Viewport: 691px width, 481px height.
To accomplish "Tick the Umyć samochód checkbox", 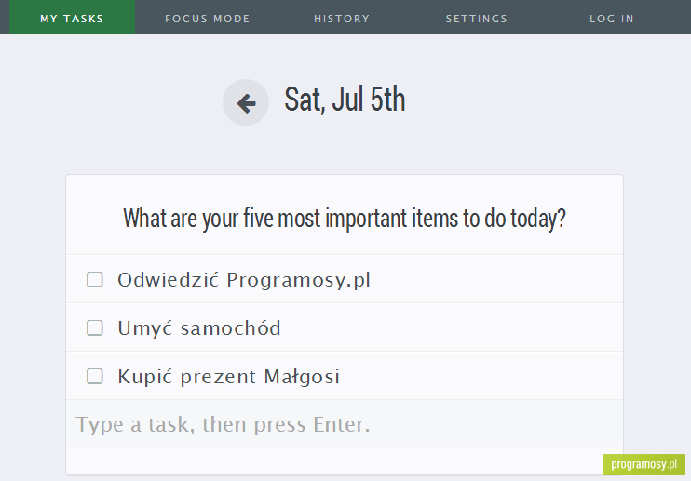I will tap(95, 327).
